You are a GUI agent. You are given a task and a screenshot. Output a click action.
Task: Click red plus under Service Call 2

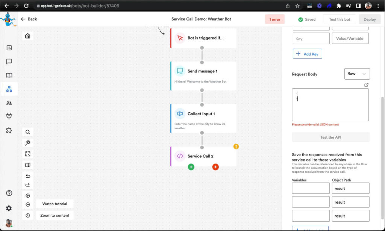pos(215,167)
